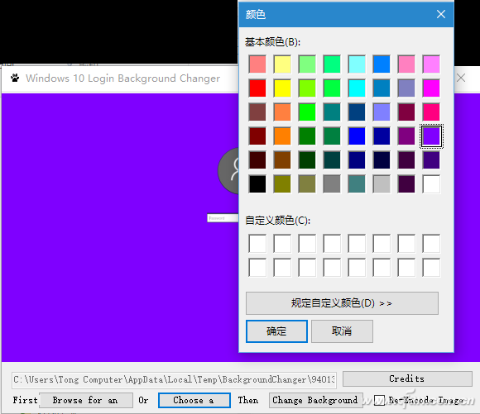Select the pure lime green swatch
The image size is (480, 414).
point(307,112)
